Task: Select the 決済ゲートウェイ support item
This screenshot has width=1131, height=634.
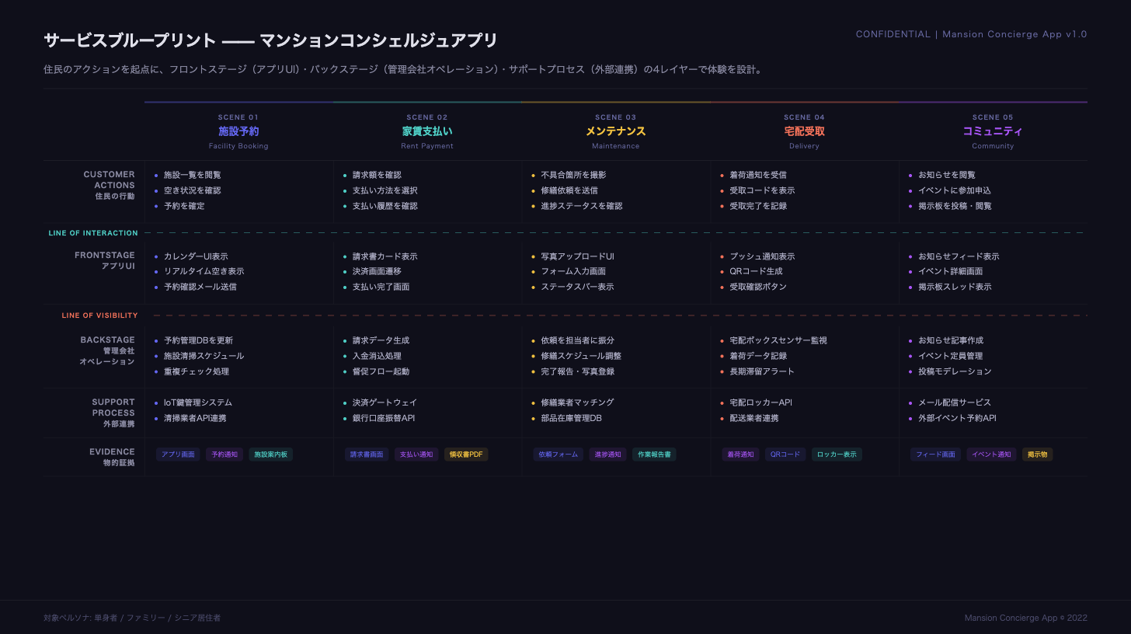Action: [x=385, y=402]
